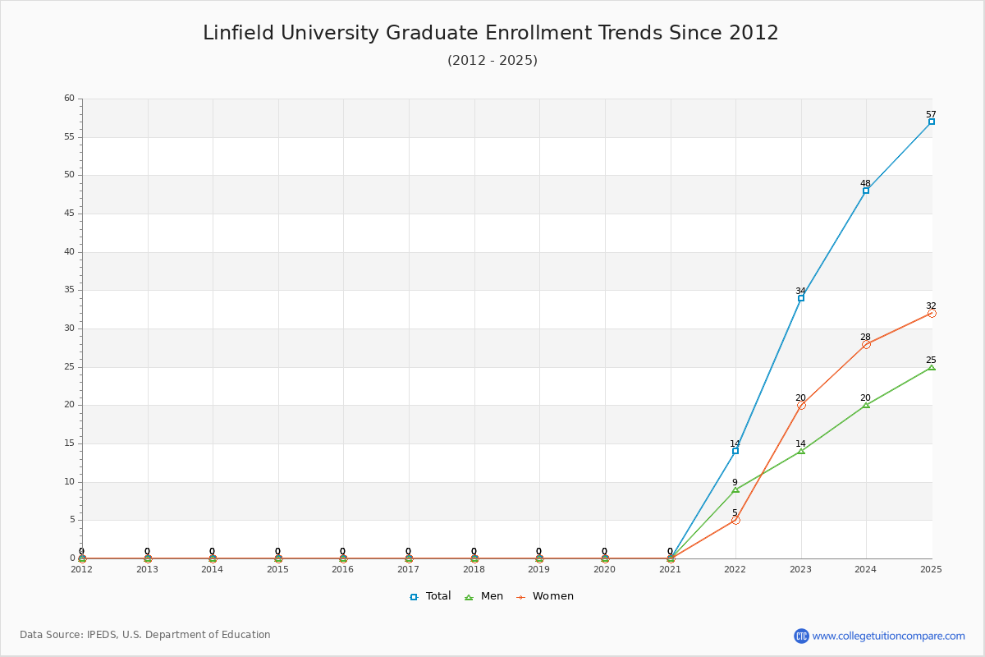
Task: Open the collegetuitioncompare.com website link
Action: click(x=889, y=636)
